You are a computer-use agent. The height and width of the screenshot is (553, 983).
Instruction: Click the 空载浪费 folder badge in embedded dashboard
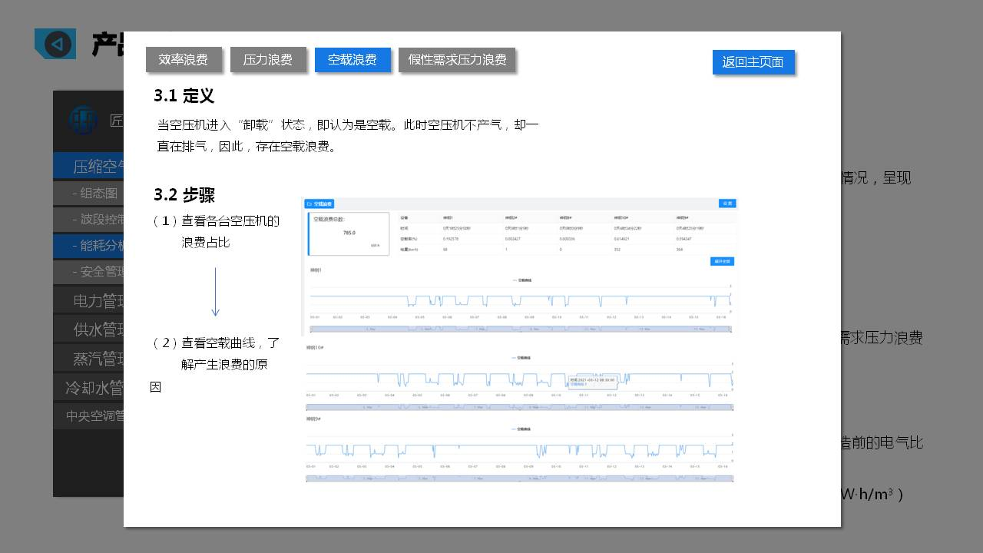[319, 204]
